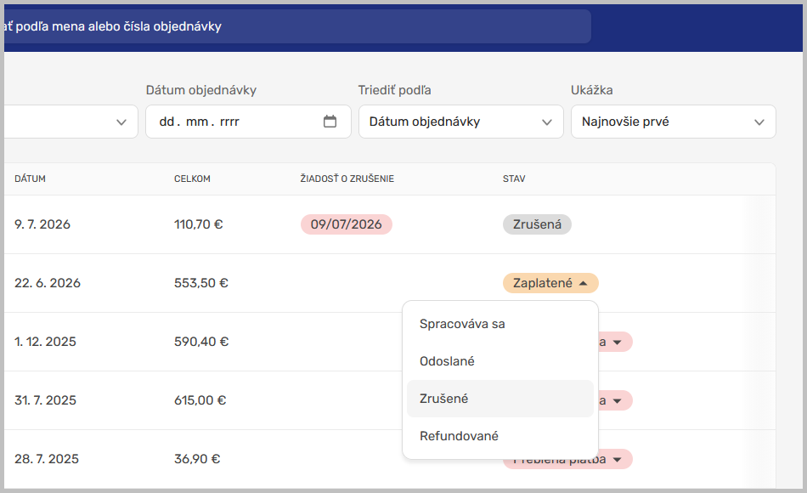This screenshot has width=807, height=493.
Task: Open status dropdown in the 31. 7. 2025 row
Action: (616, 400)
